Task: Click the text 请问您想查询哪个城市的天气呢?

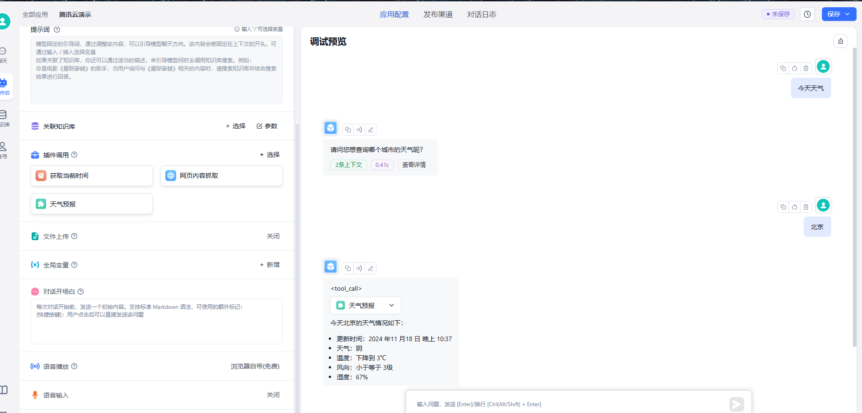Action: pos(377,150)
